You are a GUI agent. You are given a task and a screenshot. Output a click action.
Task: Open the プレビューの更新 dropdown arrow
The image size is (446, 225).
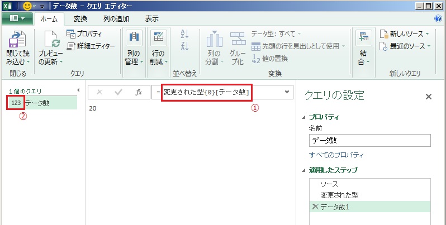[x=61, y=61]
